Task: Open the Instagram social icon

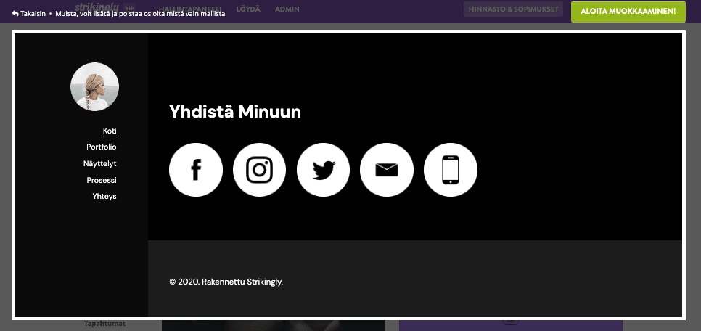Action: coord(259,170)
